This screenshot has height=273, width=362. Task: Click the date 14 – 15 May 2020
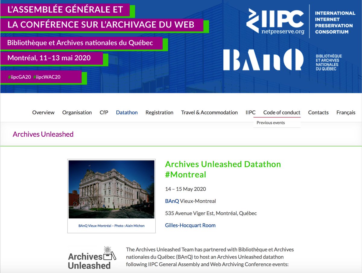[x=186, y=189]
